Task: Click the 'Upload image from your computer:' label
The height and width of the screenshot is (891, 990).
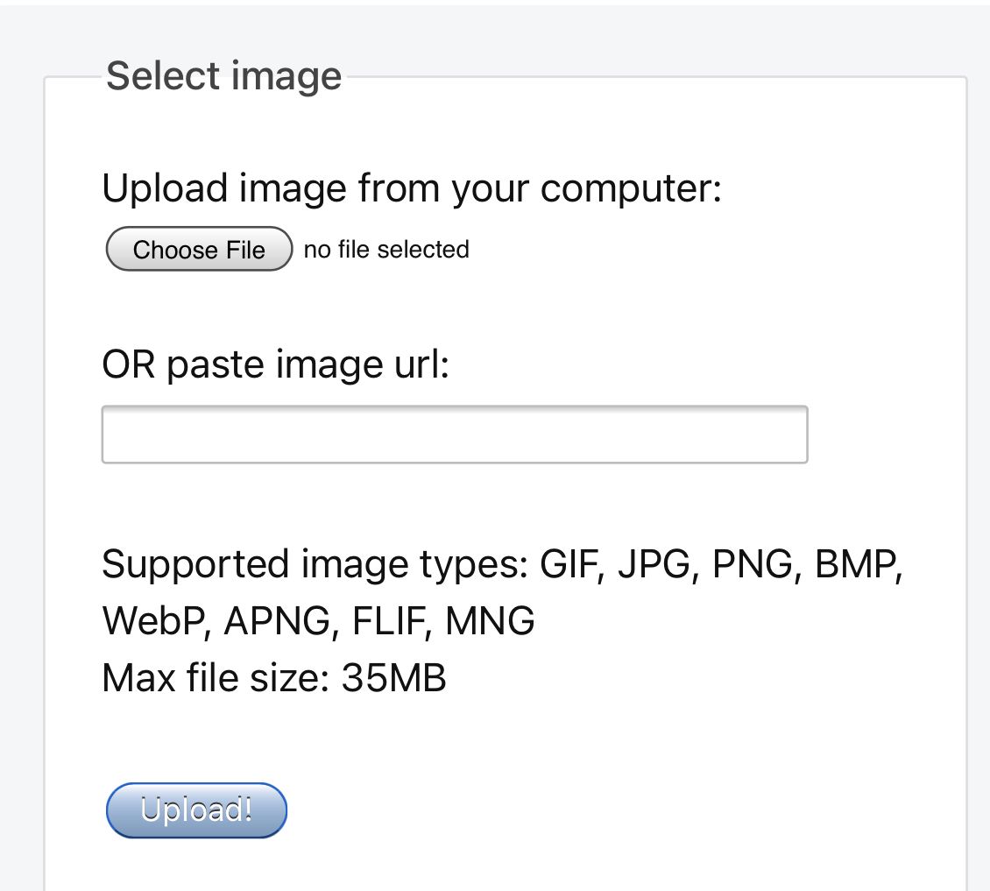Action: click(x=412, y=188)
